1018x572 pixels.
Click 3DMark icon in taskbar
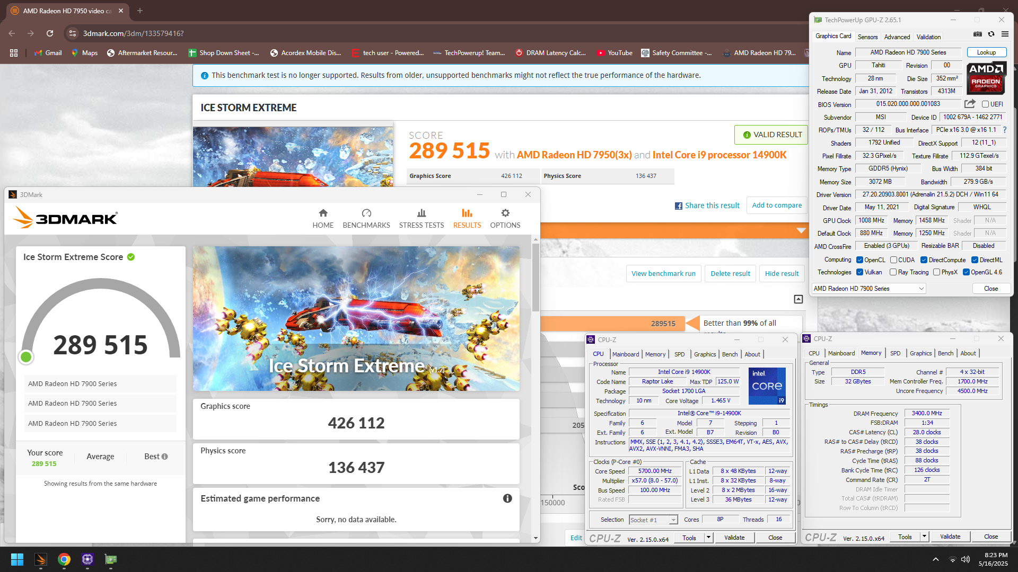pos(41,559)
